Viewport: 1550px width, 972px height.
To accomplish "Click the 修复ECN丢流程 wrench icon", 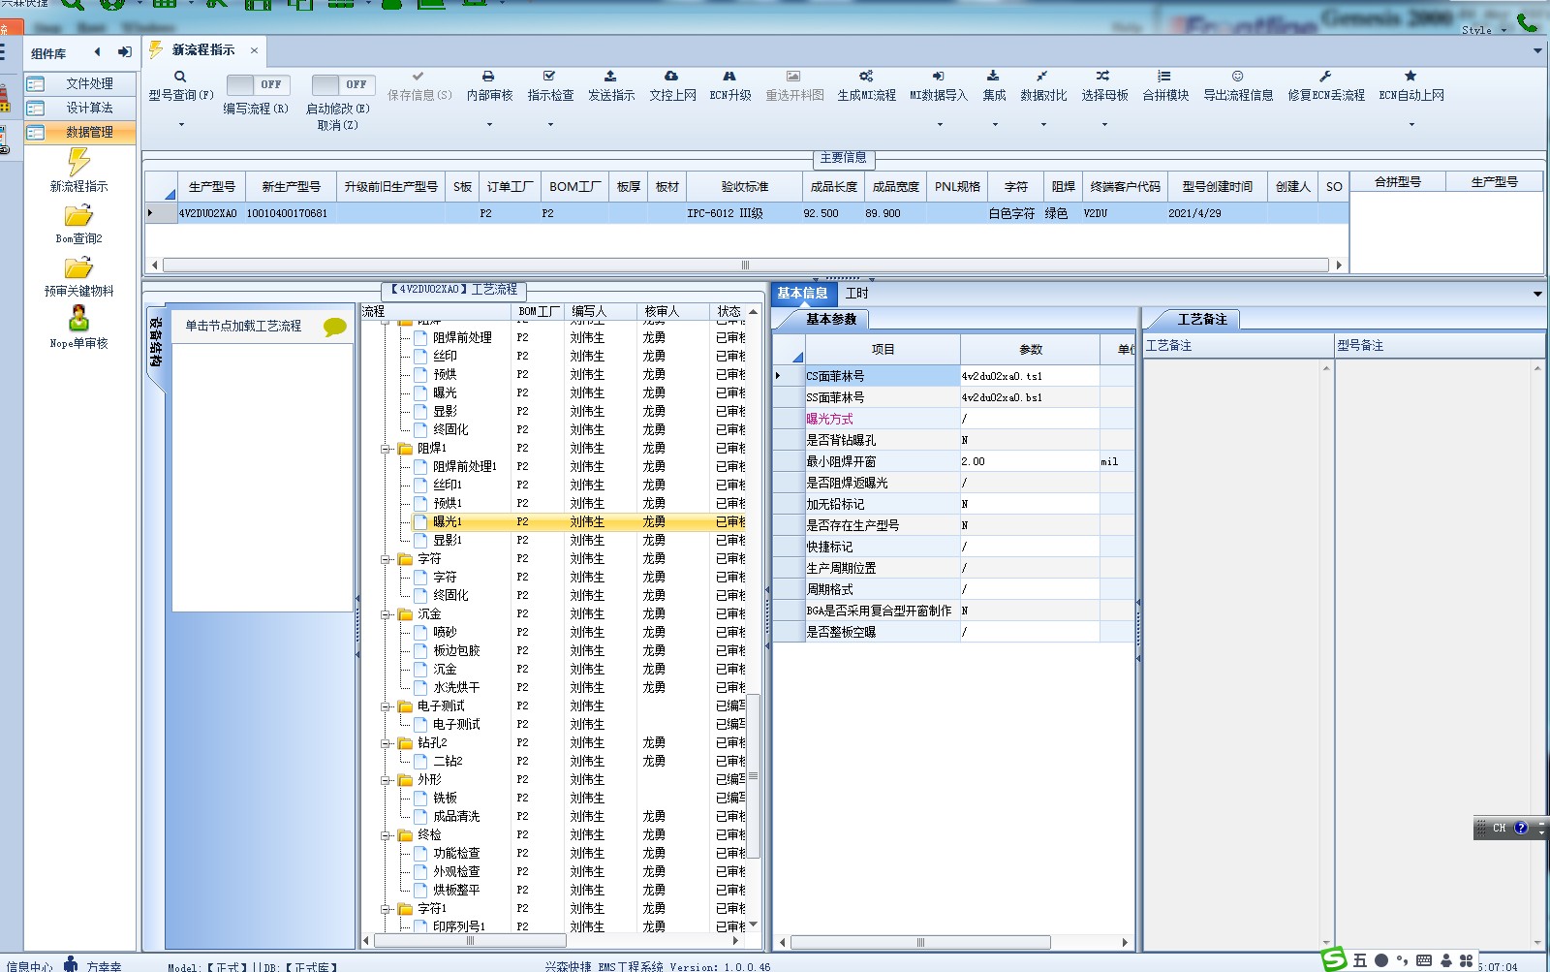I will pos(1325,76).
